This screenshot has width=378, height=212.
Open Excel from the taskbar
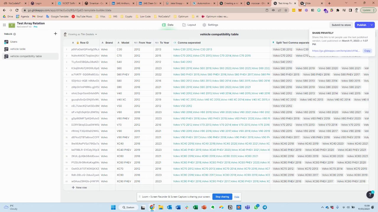195,207
